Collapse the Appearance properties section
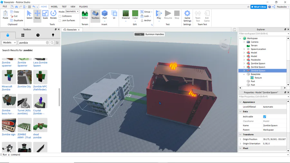Image resolution: width=290 pixels, height=163 pixels. (x=240, y=102)
